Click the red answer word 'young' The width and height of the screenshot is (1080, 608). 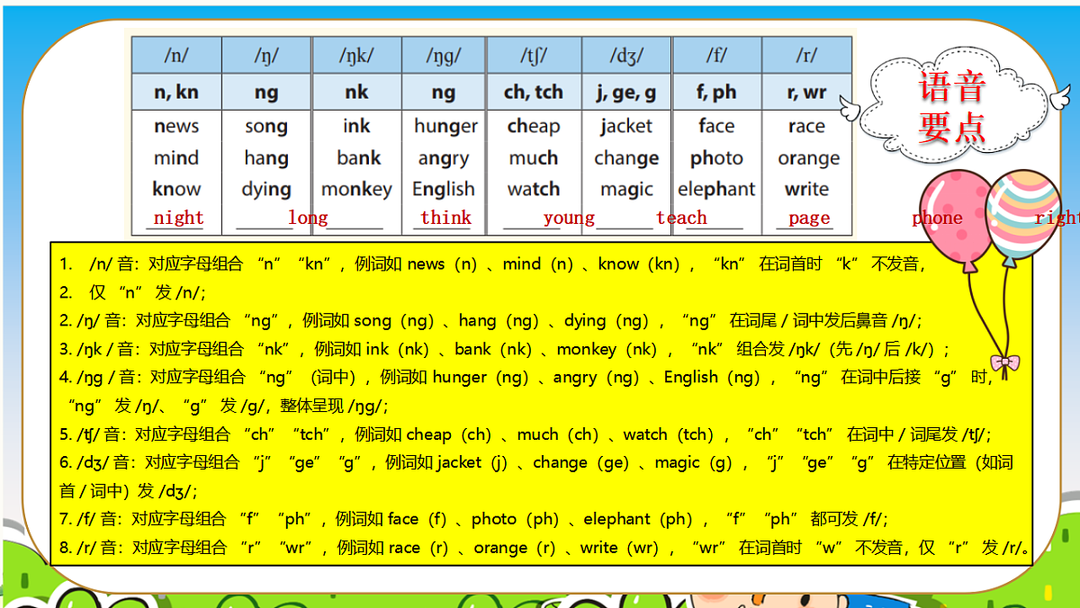pos(569,218)
